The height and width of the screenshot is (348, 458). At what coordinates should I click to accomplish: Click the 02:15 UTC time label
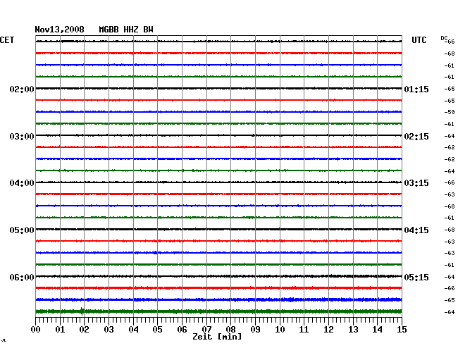click(416, 137)
